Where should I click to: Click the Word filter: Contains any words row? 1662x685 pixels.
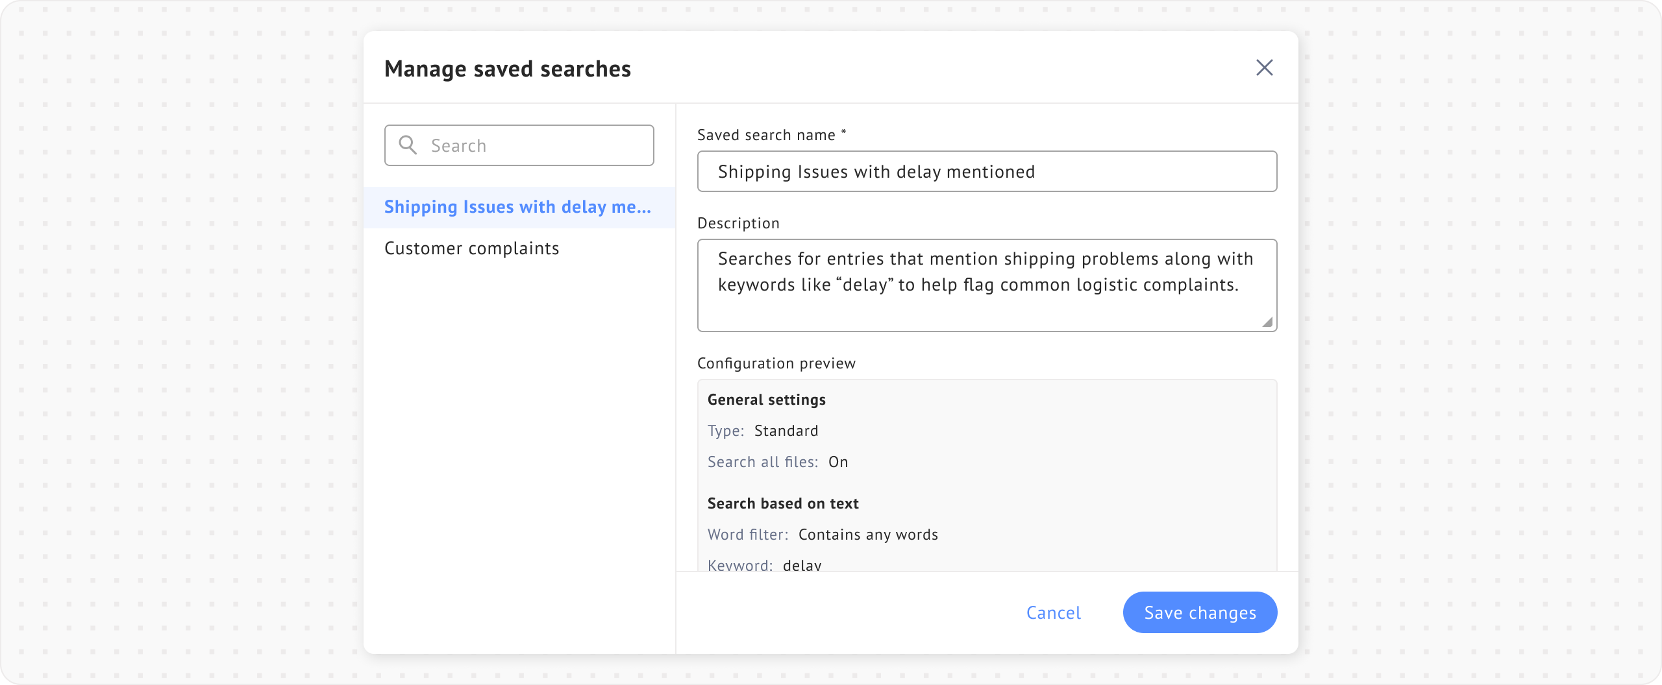pyautogui.click(x=823, y=535)
